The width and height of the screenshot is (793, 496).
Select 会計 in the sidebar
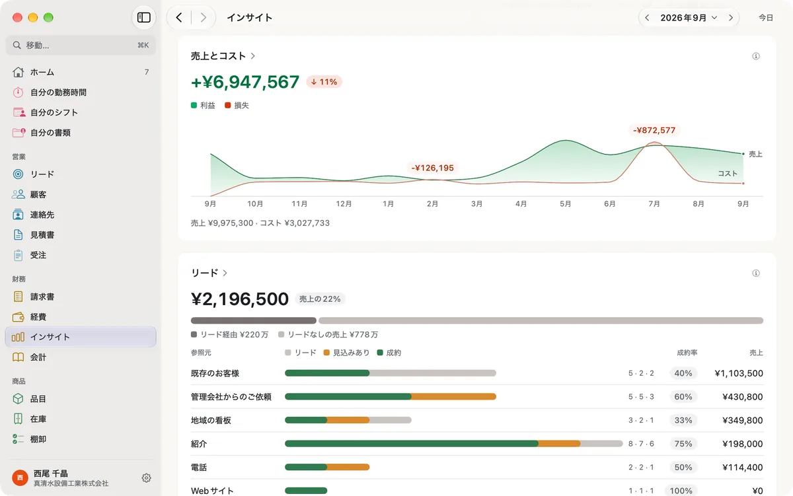[x=81, y=357]
